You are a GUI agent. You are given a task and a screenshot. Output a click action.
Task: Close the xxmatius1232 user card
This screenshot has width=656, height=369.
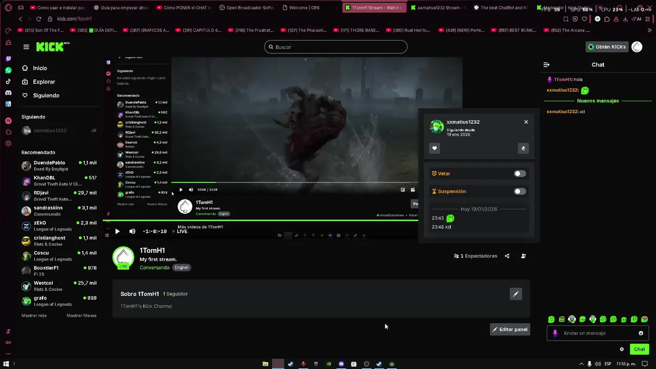526,122
